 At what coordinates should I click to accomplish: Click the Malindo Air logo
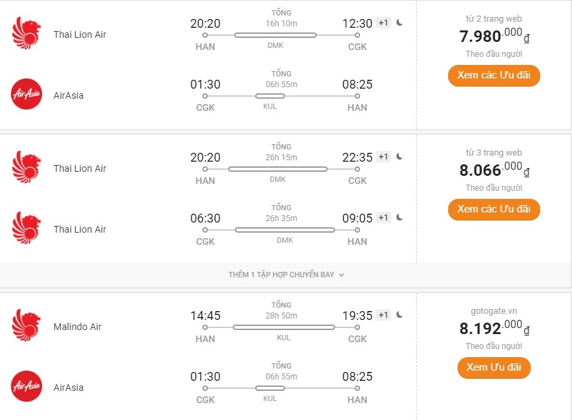point(26,326)
